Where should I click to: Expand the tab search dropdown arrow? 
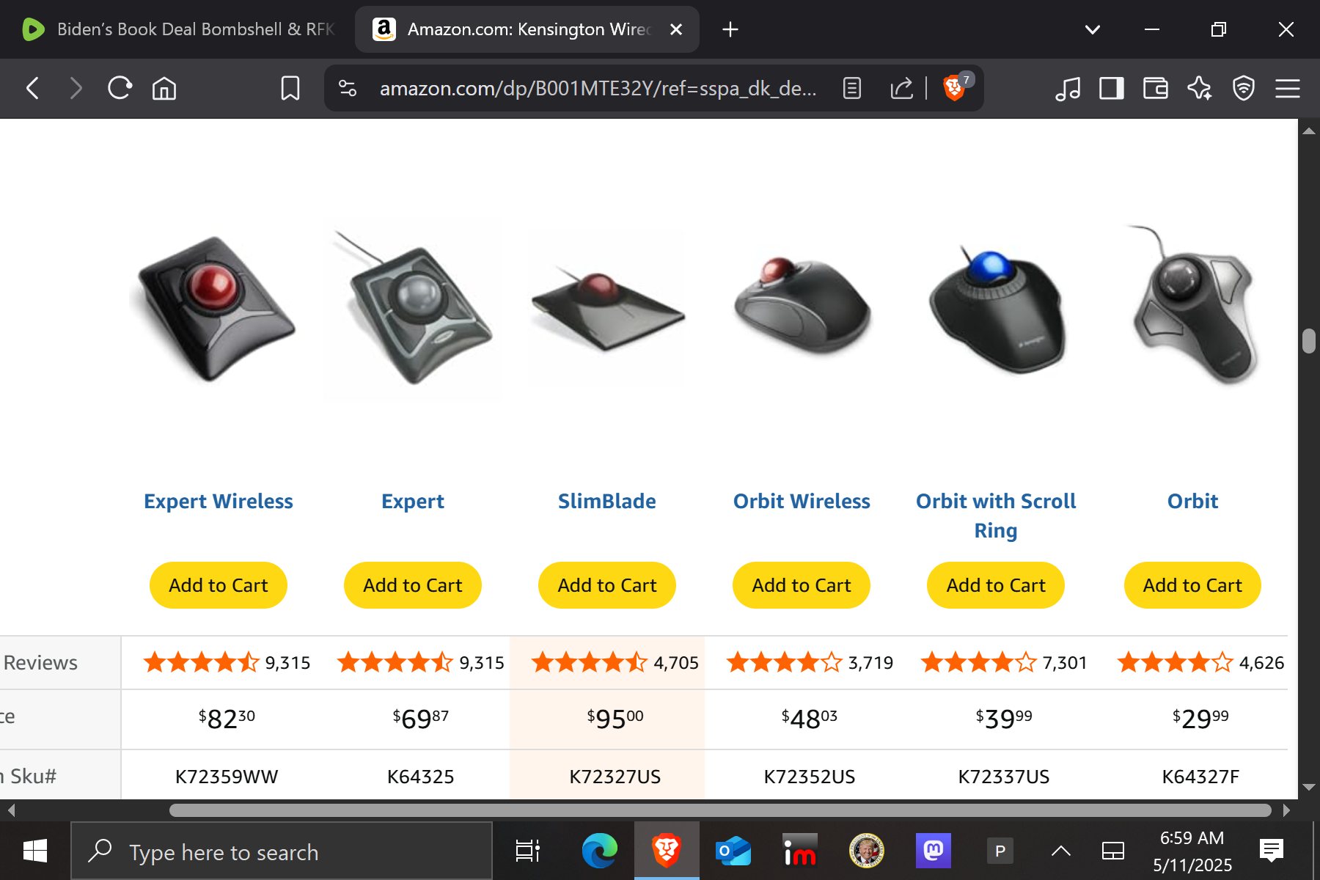[x=1093, y=29]
